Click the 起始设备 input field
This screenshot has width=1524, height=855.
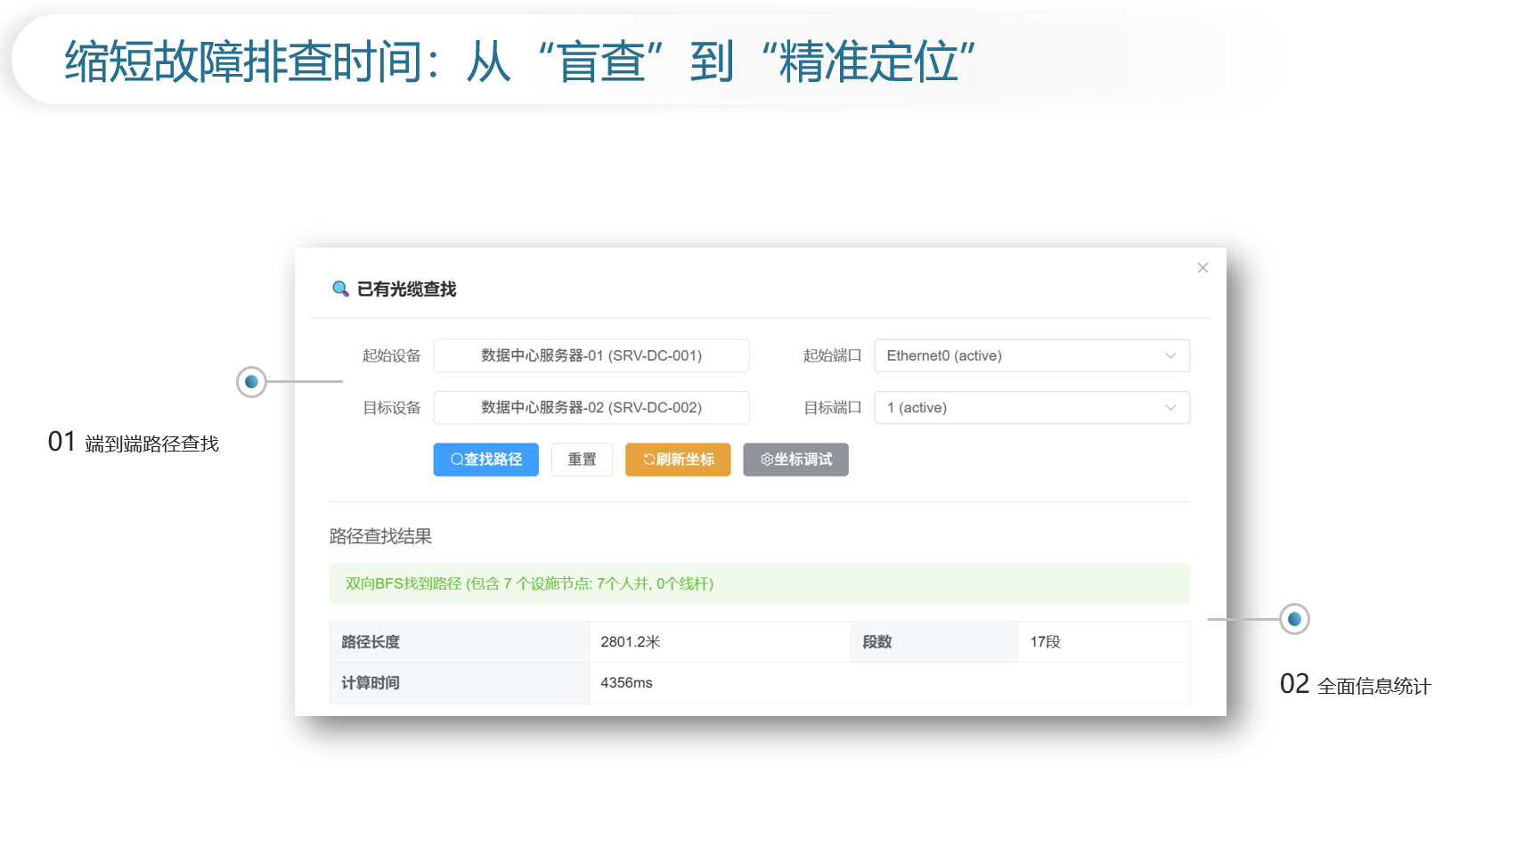pyautogui.click(x=591, y=355)
